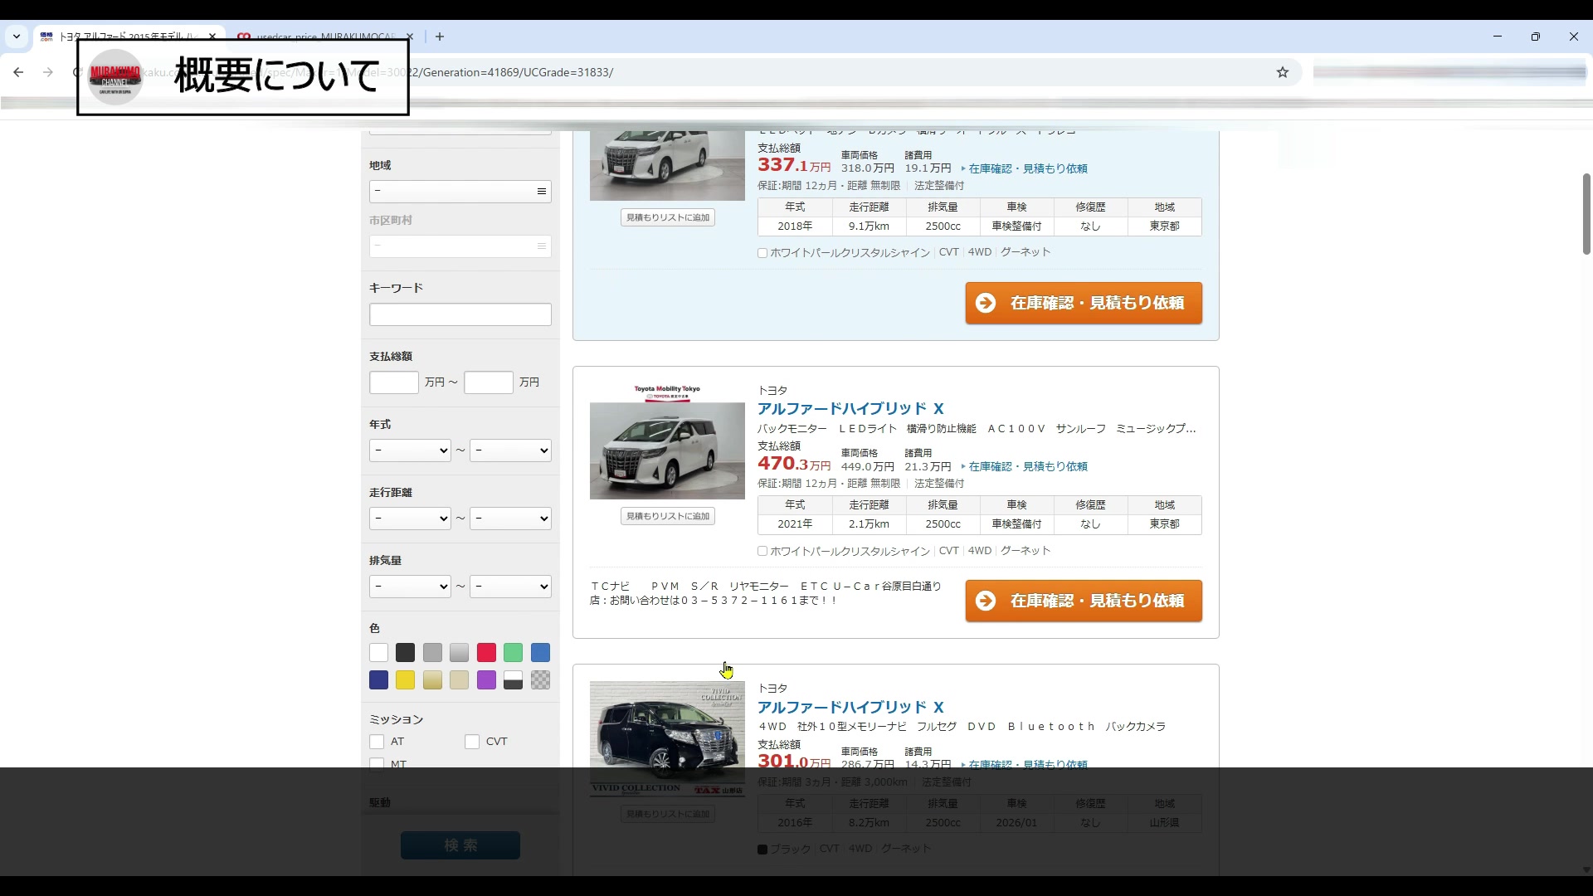Select the navy color swatch

378,680
